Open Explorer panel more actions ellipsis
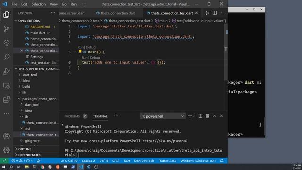Image resolution: width=302 pixels, height=170 pixels. 53,13
